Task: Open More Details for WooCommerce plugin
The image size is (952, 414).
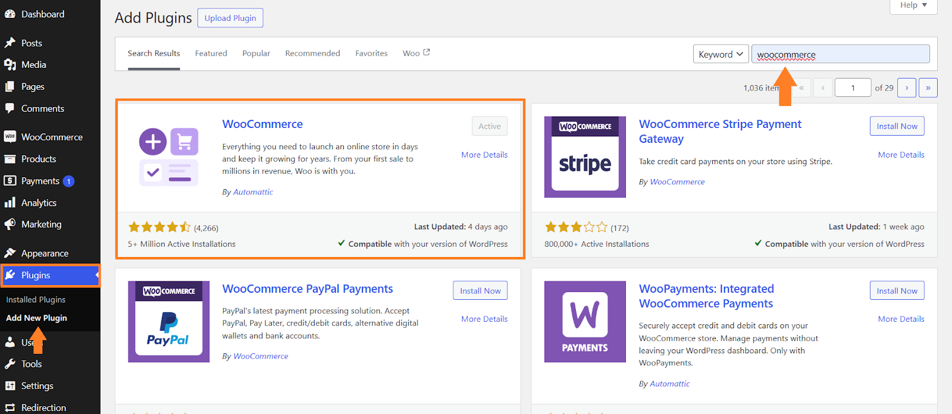Action: click(x=484, y=155)
